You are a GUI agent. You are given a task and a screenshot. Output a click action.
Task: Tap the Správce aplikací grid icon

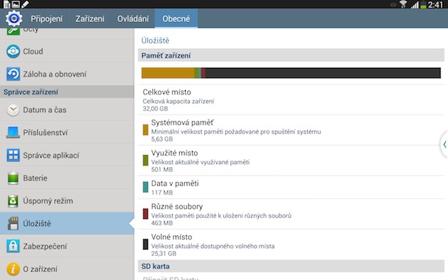[13, 155]
